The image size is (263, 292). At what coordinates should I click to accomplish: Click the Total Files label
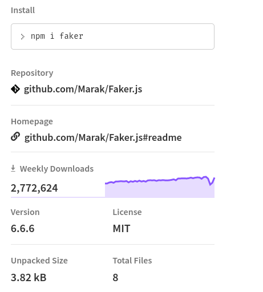132,261
